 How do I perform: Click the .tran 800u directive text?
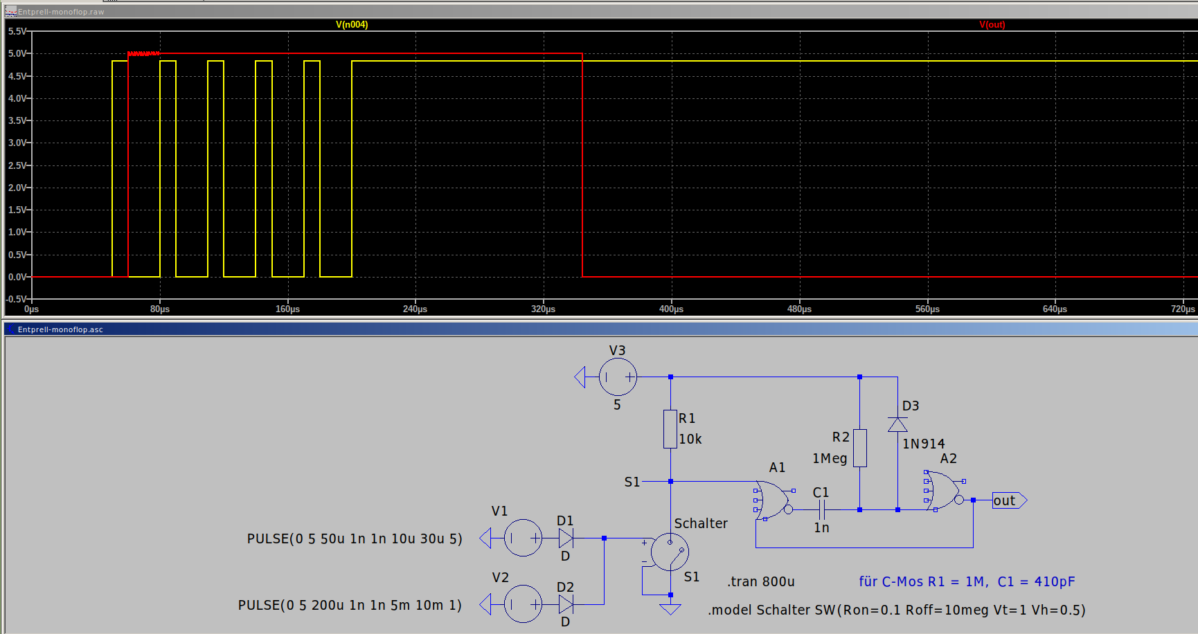760,582
